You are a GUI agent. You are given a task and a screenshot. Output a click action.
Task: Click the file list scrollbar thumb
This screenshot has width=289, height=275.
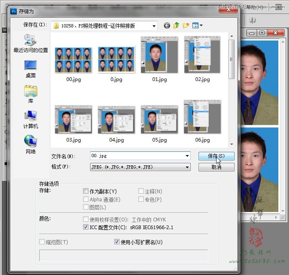pyautogui.click(x=232, y=59)
